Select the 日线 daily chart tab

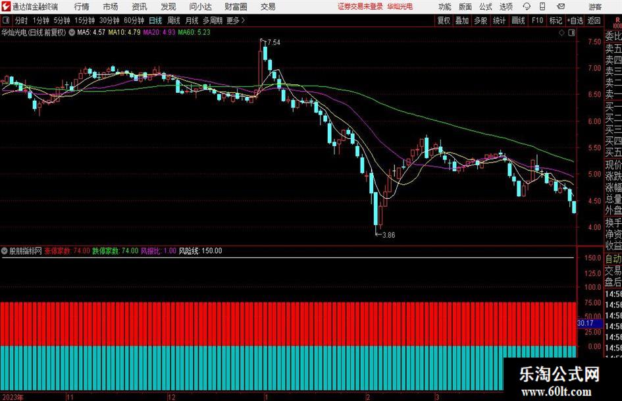point(155,20)
